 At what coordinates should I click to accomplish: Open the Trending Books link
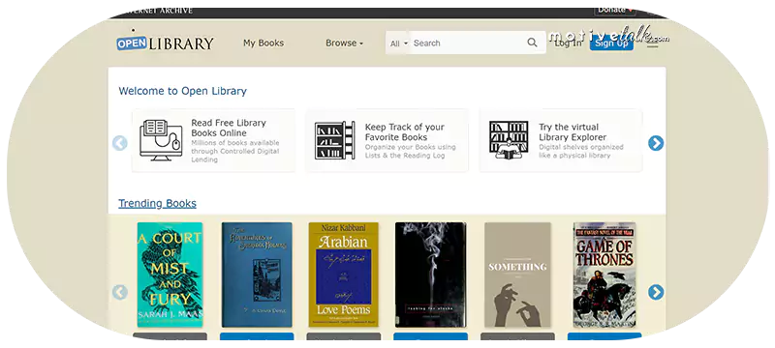click(x=157, y=203)
